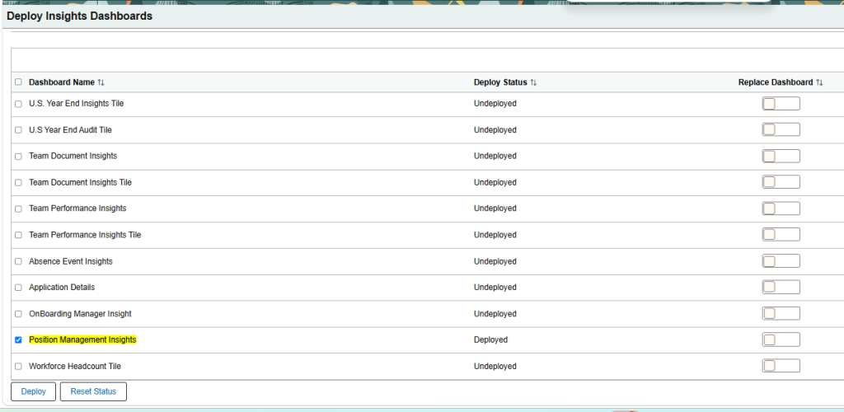Toggle Replace Dashboard for U.S Year End Audit Tile
The height and width of the screenshot is (412, 844).
(781, 129)
